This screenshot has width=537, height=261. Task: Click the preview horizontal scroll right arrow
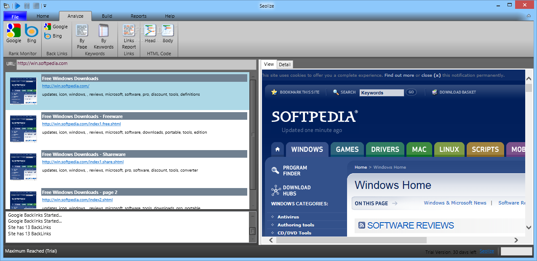516,240
